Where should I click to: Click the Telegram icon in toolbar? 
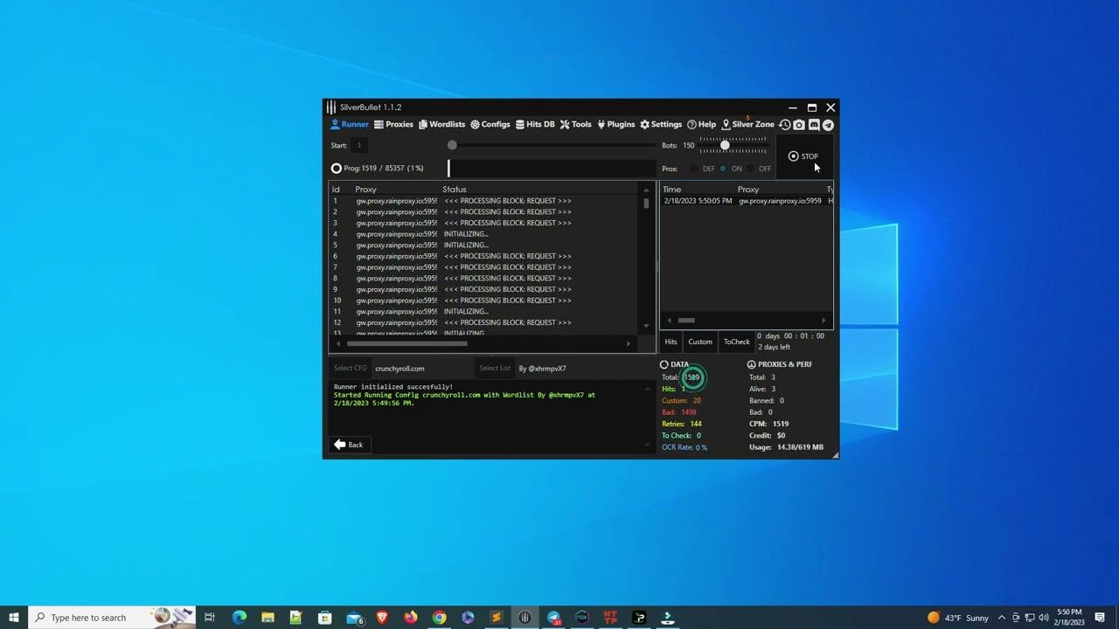[828, 125]
